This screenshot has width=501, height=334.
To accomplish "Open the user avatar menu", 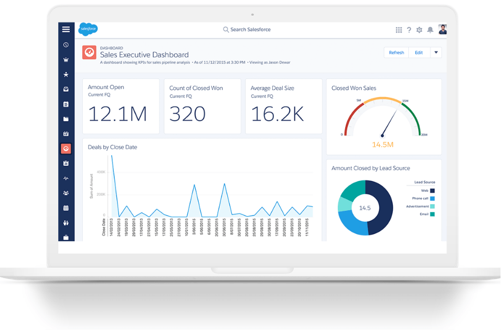I will 442,29.
